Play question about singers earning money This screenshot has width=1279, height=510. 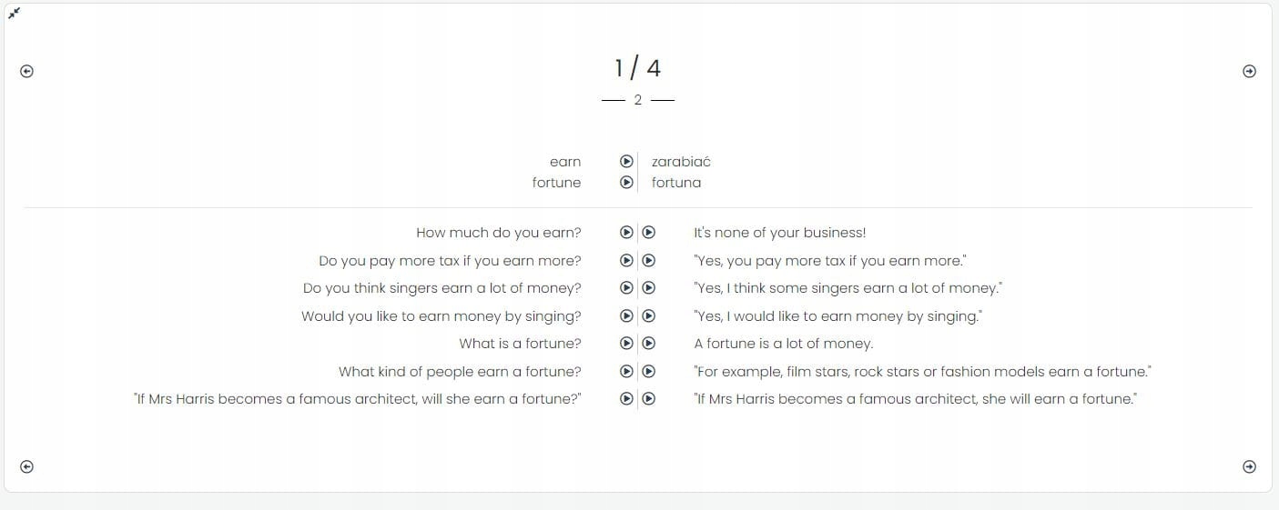point(626,288)
